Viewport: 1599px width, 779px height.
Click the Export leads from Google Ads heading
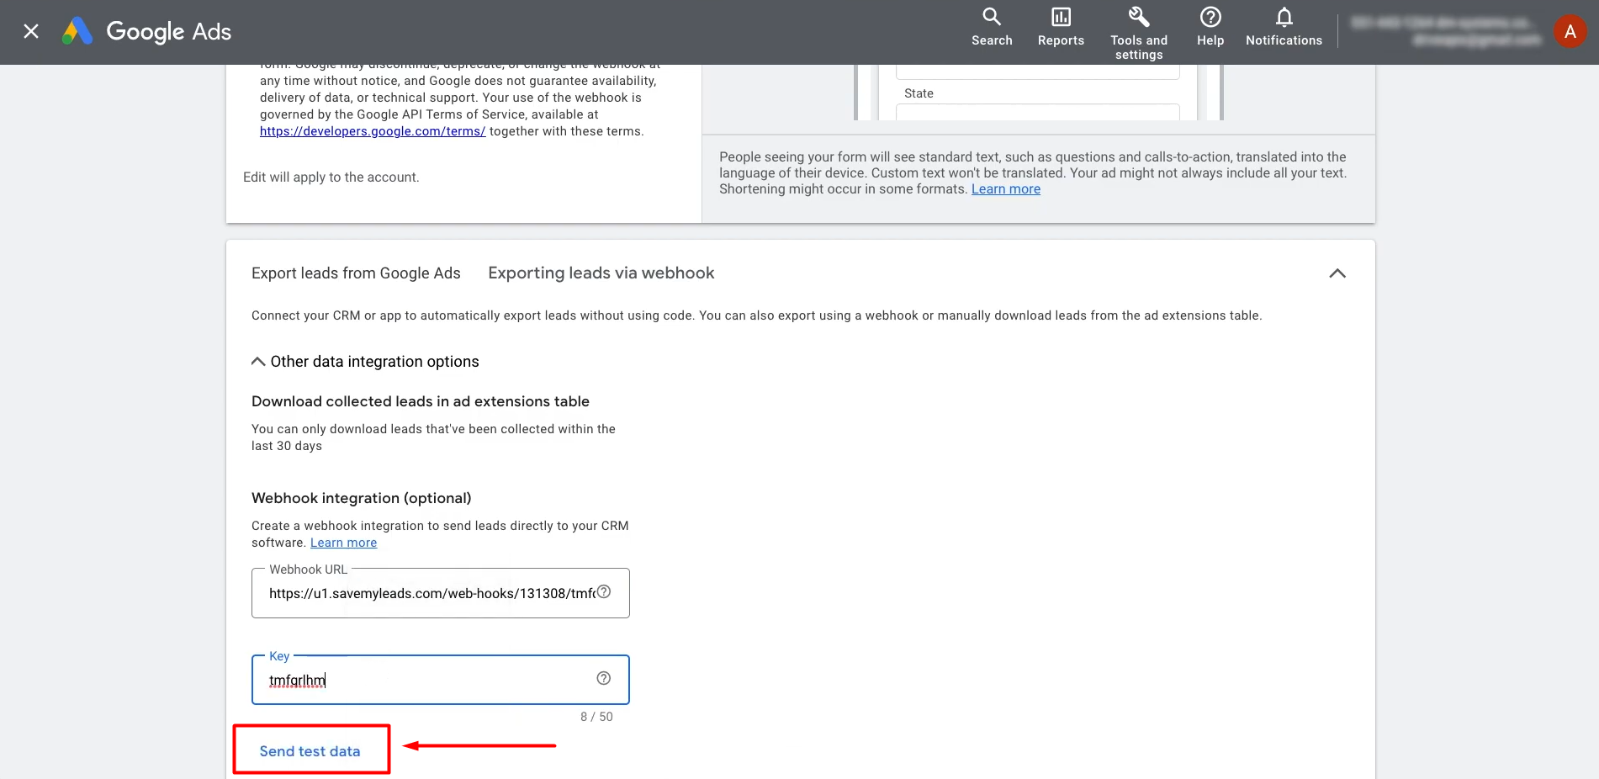click(356, 273)
